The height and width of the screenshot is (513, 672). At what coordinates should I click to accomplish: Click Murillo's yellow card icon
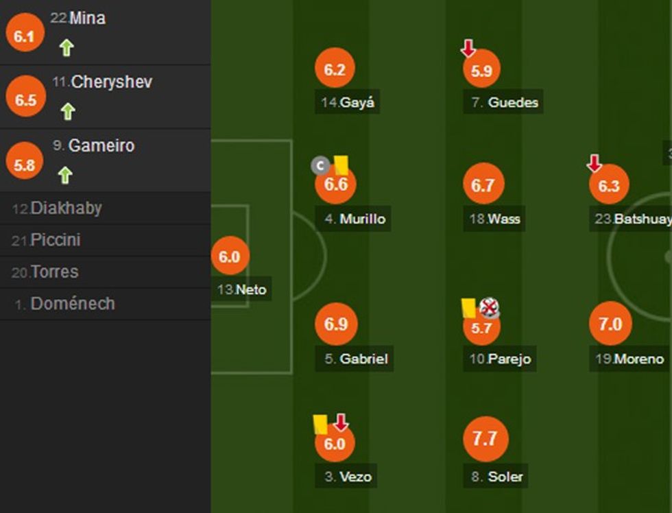[x=341, y=165]
